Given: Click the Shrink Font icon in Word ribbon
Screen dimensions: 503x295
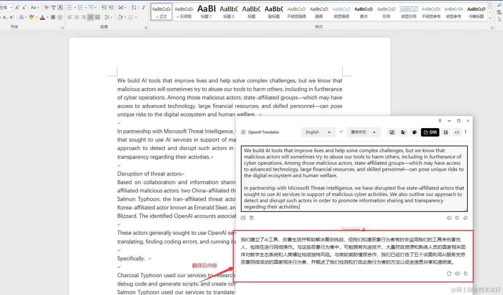Looking at the screenshot, I should (x=24, y=7).
